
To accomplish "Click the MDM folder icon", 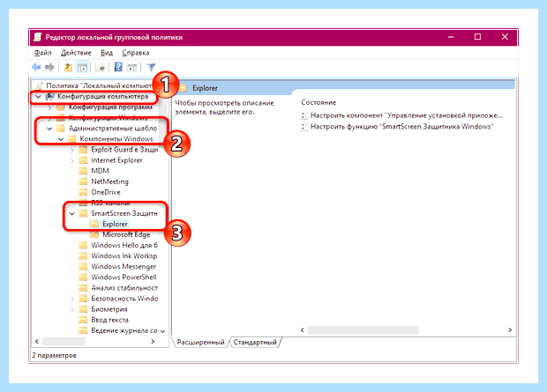I will pyautogui.click(x=83, y=171).
